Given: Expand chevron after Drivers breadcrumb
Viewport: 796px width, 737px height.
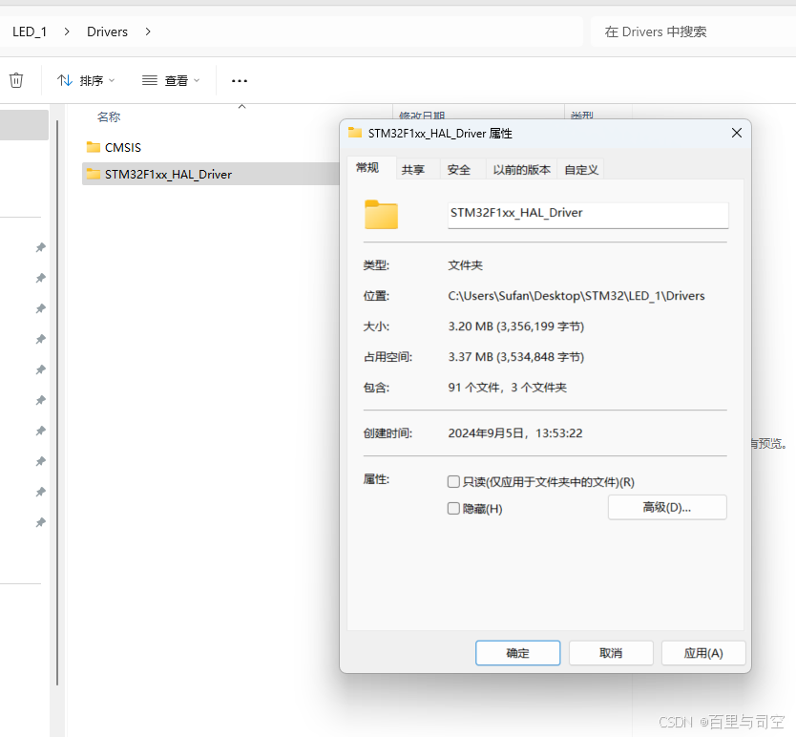Looking at the screenshot, I should 148,32.
